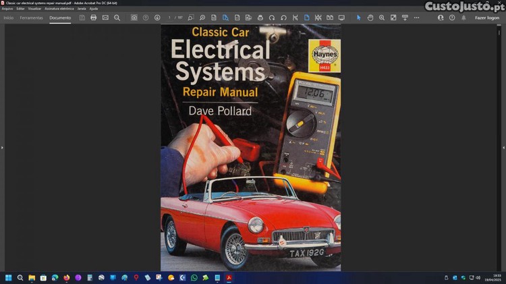
Task: Go to previous page with up arrow
Action: (146, 18)
